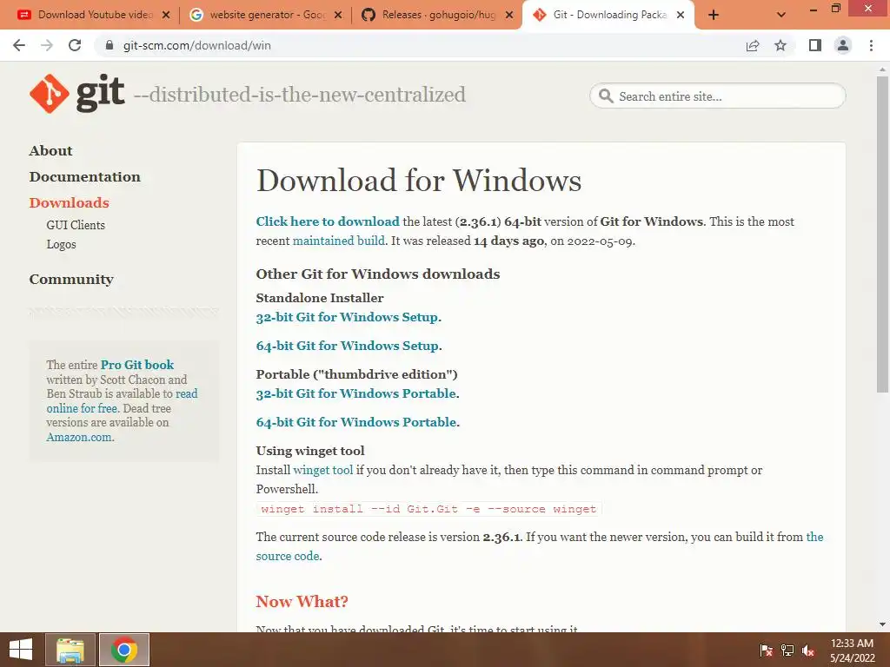Screen dimensions: 890x667
Task: Download 32-bit Git for Windows Portable
Action: (355, 393)
